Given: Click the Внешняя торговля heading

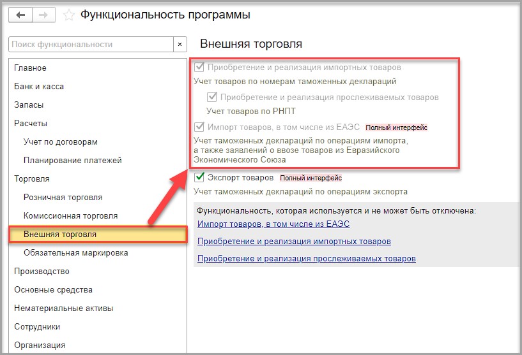Looking at the screenshot, I should tap(251, 44).
